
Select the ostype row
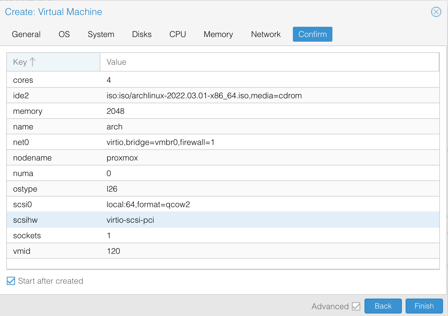coord(223,188)
